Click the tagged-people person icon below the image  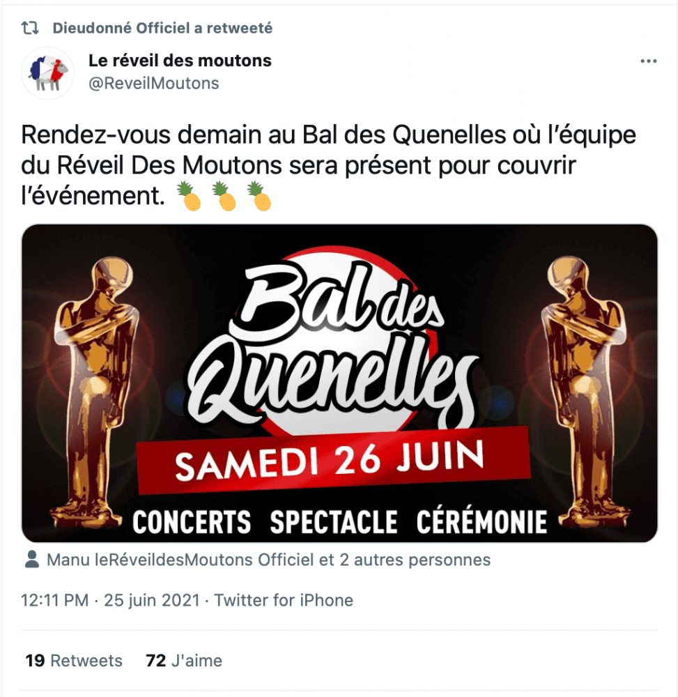pyautogui.click(x=32, y=559)
